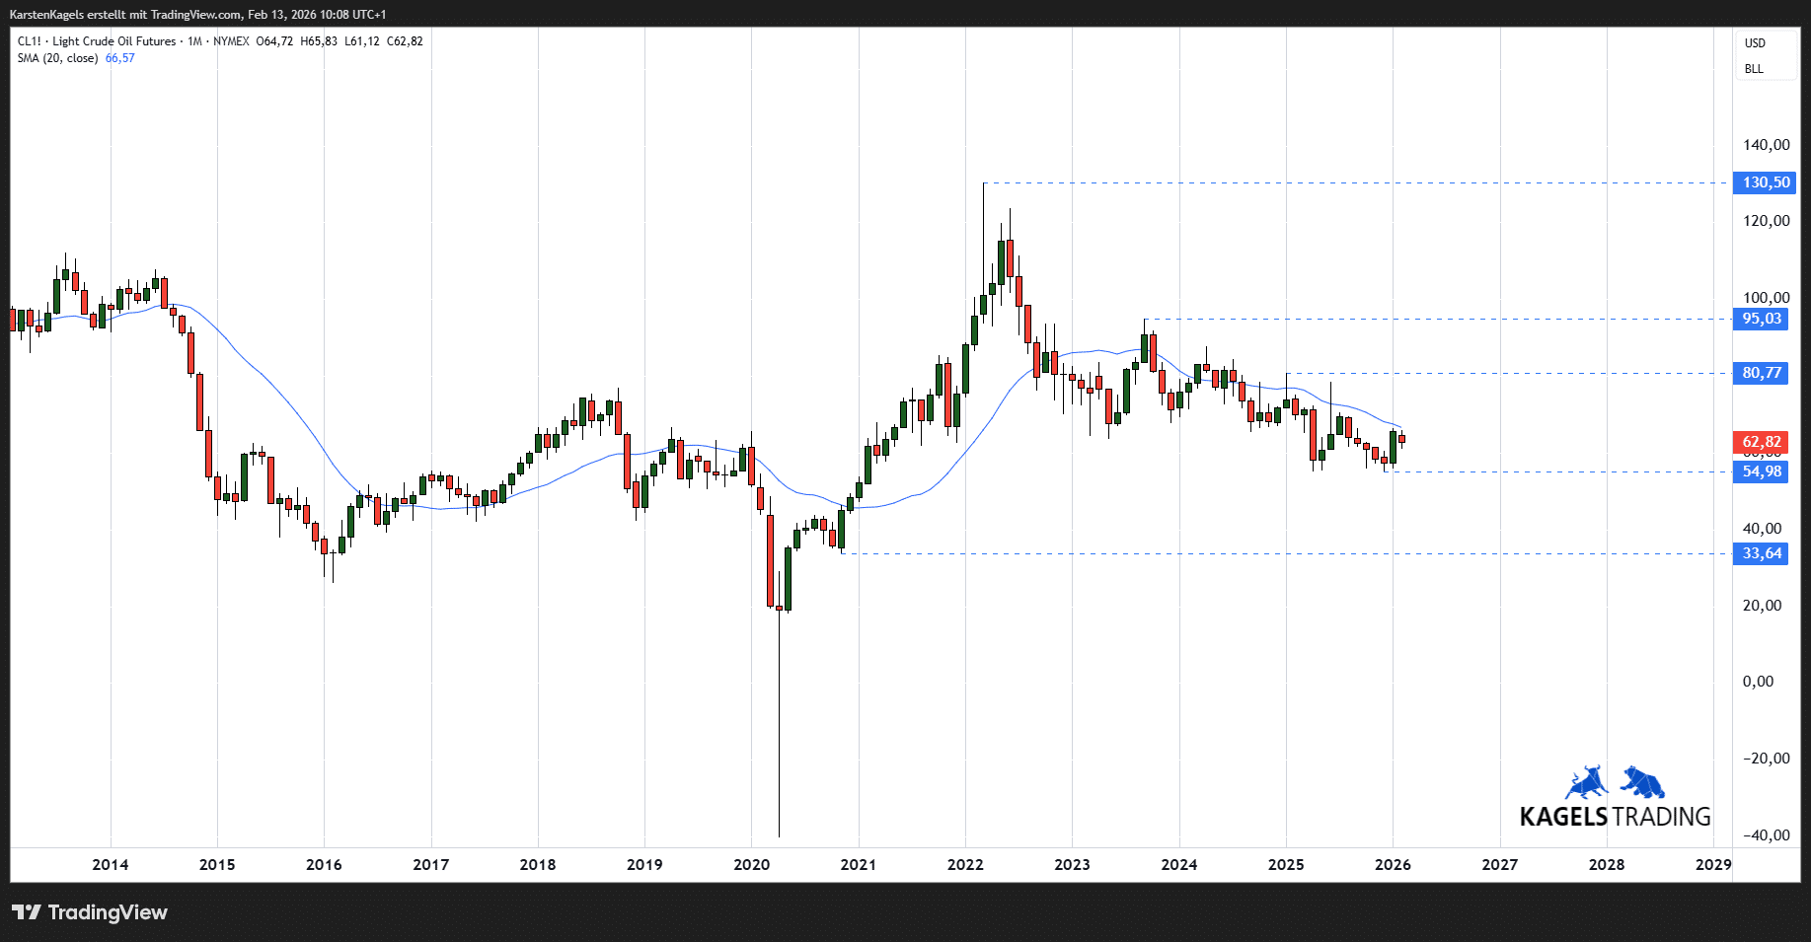Click the KAGELS TRADING watermark text

pyautogui.click(x=1615, y=817)
